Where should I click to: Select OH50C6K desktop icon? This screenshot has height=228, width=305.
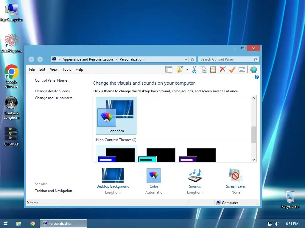pos(12,136)
